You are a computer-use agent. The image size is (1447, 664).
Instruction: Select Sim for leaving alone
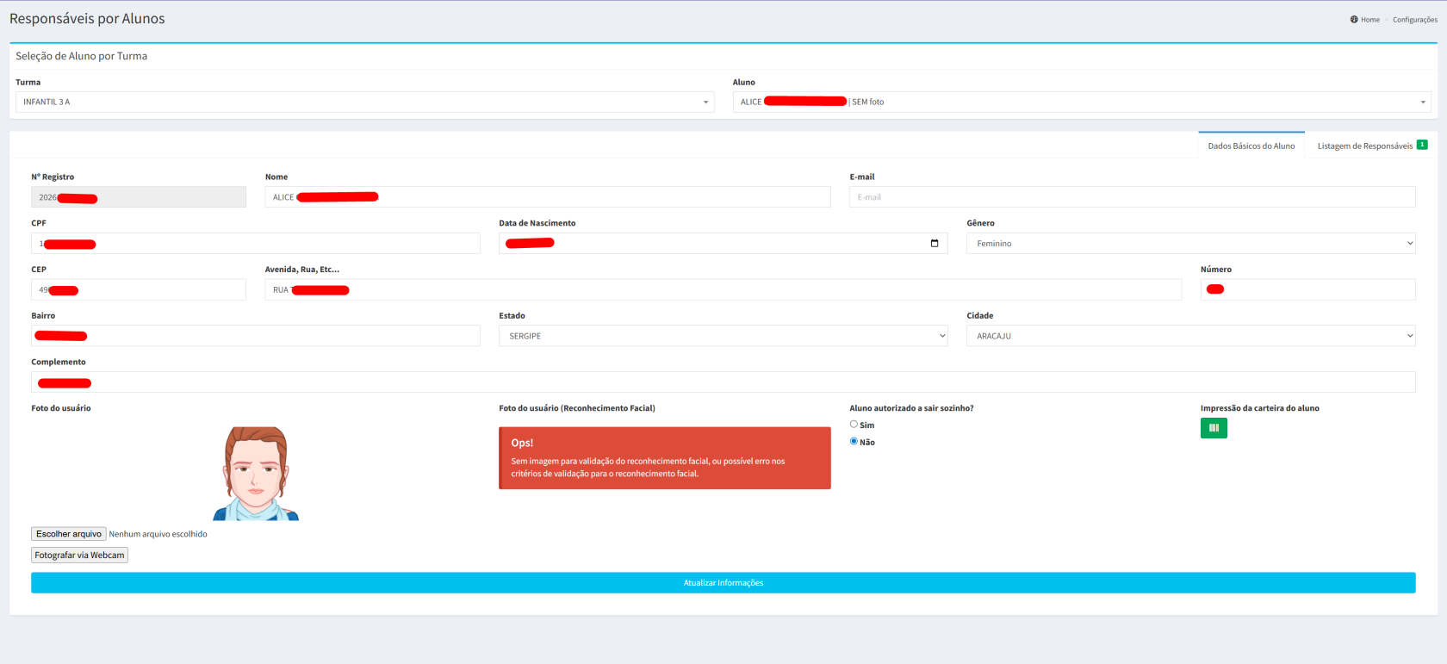click(x=854, y=424)
